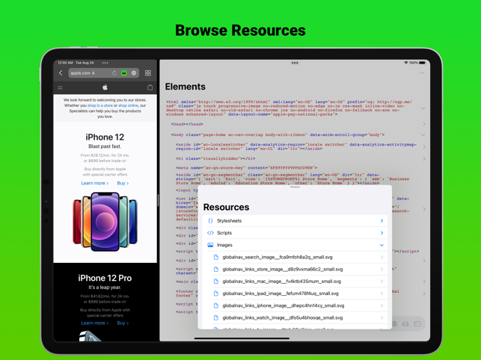This screenshot has height=360, width=481.
Task: Open Apple site hamburger menu
Action: (x=60, y=87)
